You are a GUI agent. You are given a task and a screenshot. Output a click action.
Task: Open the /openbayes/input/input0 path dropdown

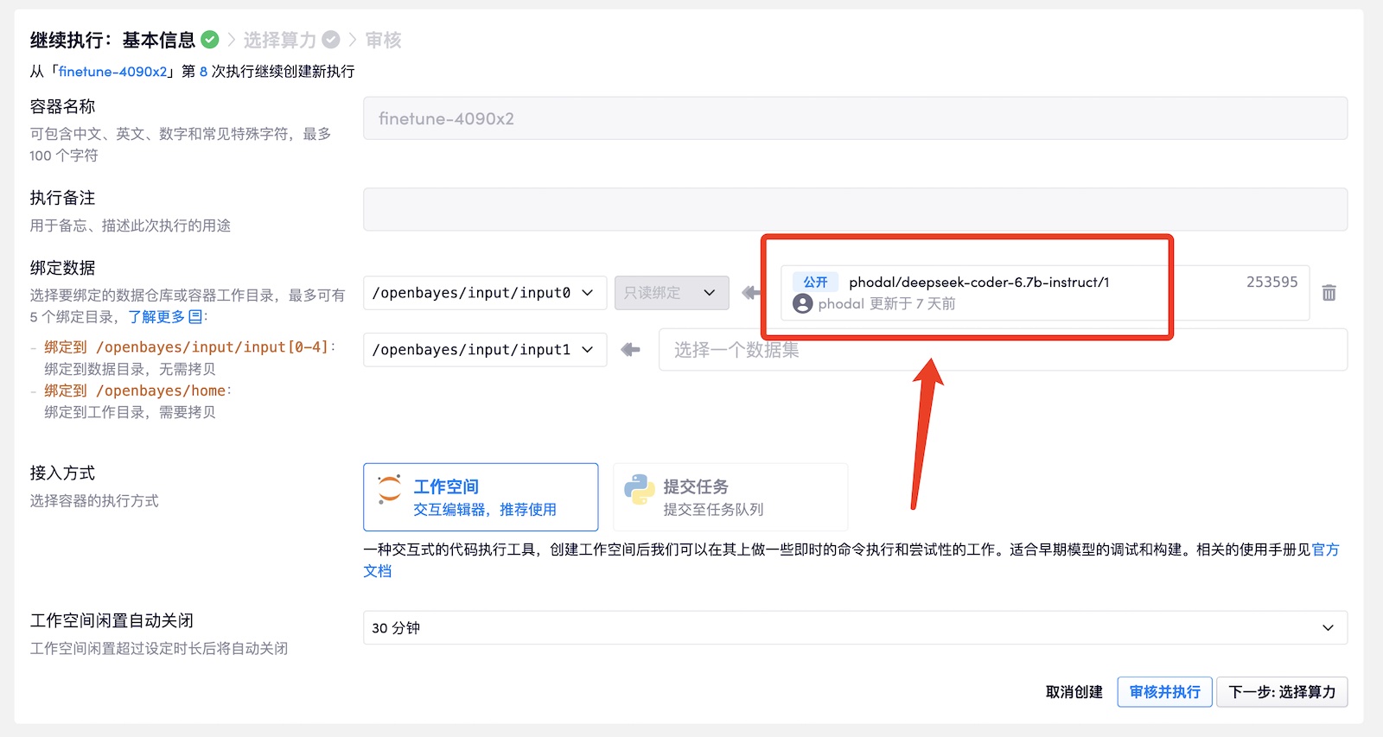click(x=485, y=293)
